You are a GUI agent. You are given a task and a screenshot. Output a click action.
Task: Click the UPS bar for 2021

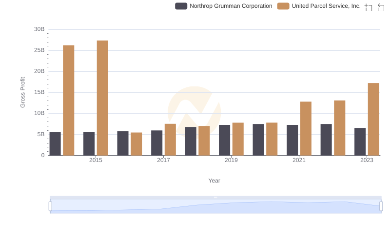(x=306, y=129)
